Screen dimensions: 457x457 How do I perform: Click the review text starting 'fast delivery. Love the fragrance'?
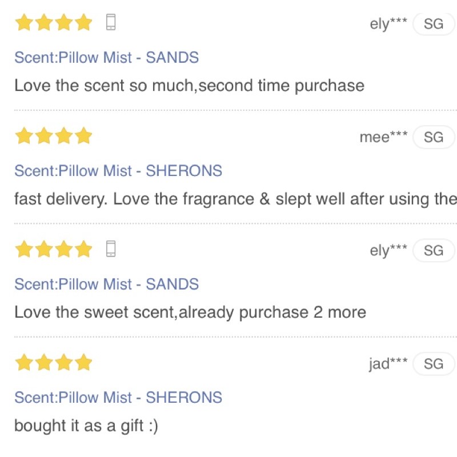pyautogui.click(x=235, y=199)
